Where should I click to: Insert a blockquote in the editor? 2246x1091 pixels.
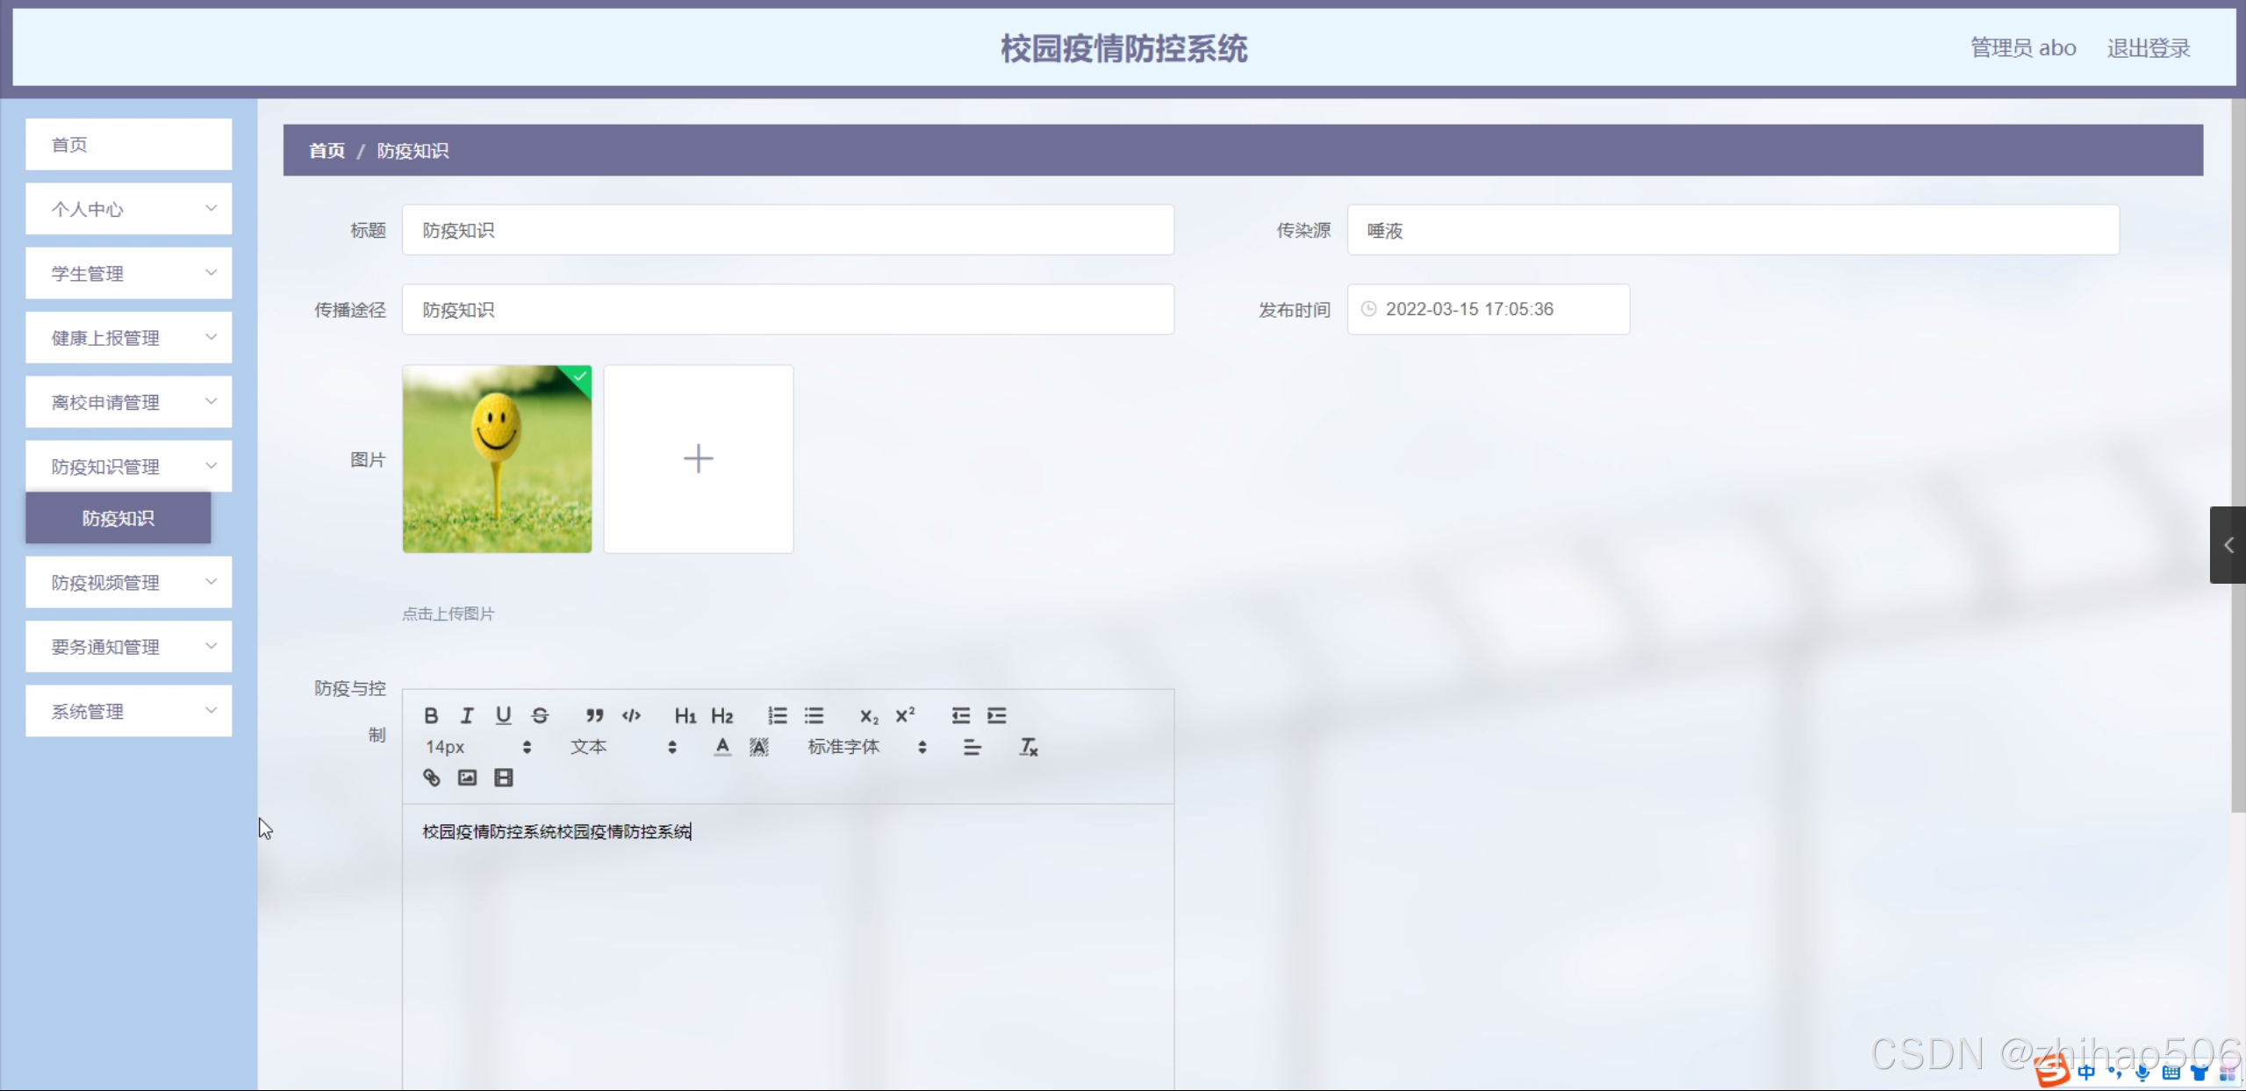coord(594,715)
